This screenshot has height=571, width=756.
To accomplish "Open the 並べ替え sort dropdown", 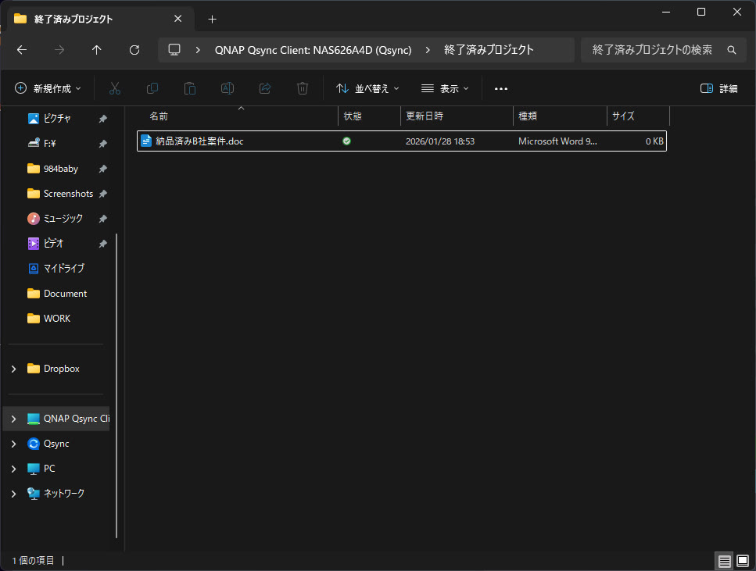I will (x=367, y=89).
